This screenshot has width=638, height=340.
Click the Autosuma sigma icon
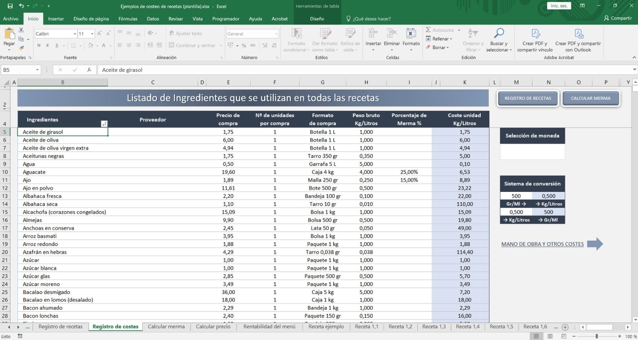(429, 30)
